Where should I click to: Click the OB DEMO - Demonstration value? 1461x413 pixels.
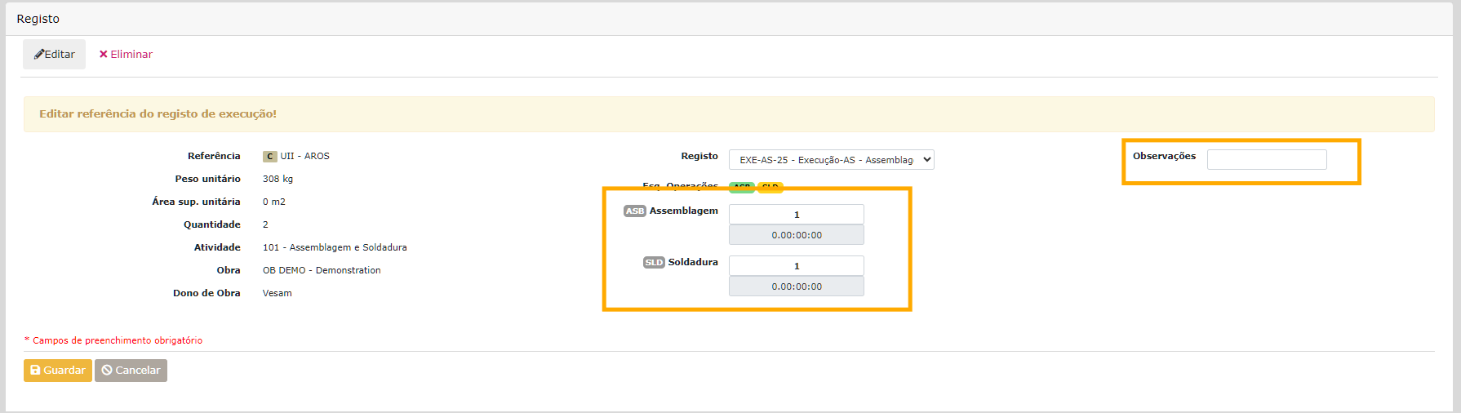[322, 270]
